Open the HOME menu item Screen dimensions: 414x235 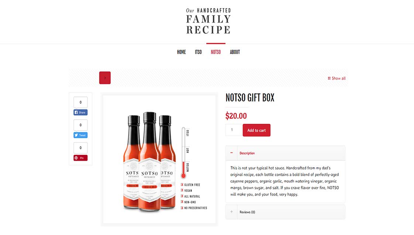(x=182, y=52)
